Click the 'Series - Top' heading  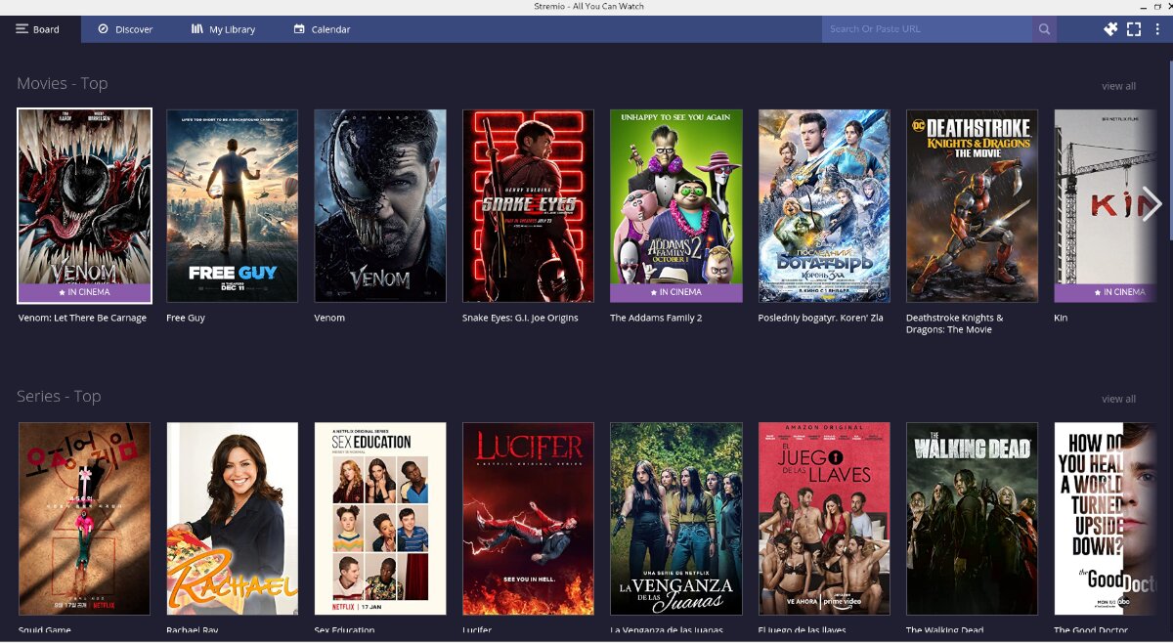(59, 397)
